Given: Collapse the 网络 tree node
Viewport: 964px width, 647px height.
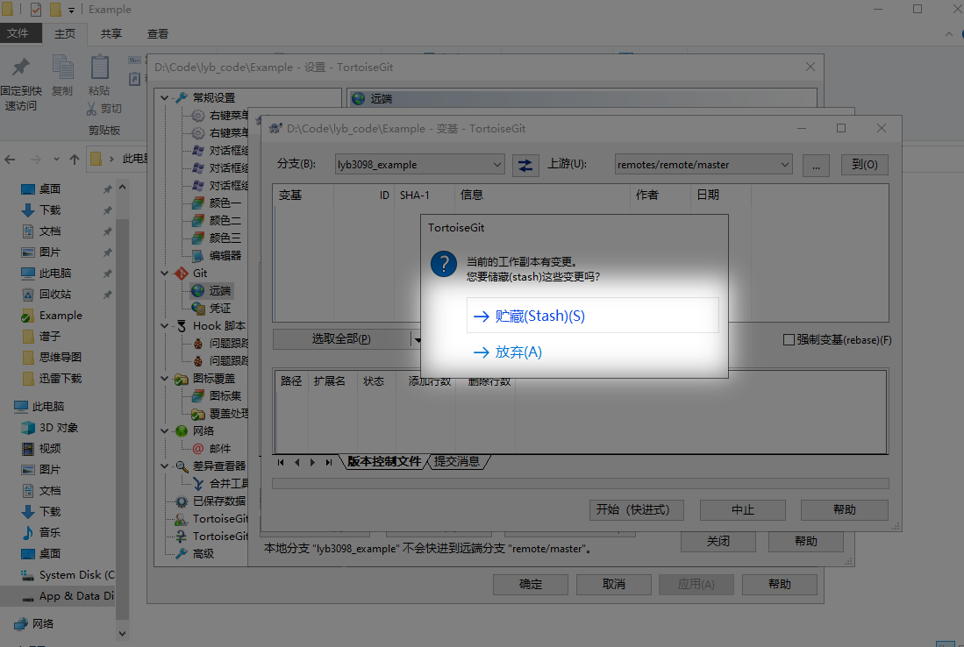Looking at the screenshot, I should [x=165, y=430].
